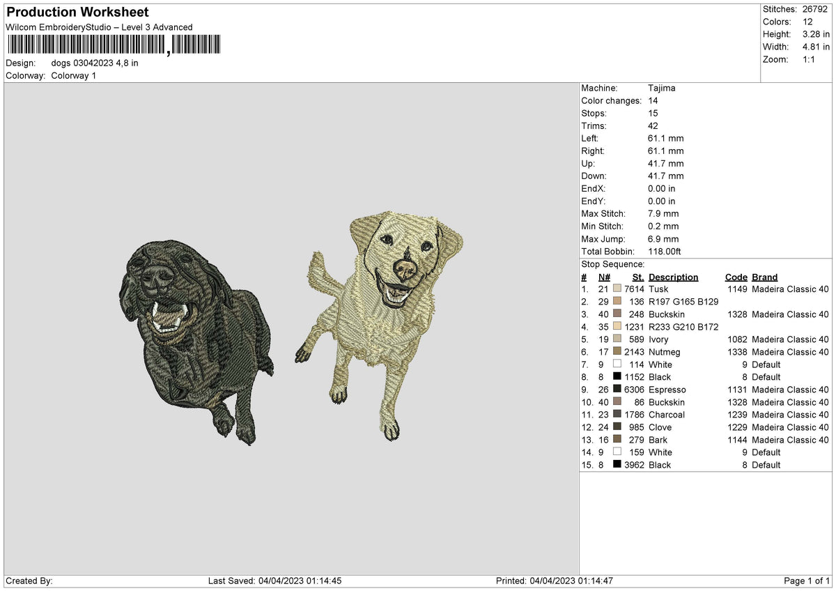Click "Wilcom EmbroideryStudio – Level 3 Advanced" text
The height and width of the screenshot is (591, 836).
click(99, 27)
